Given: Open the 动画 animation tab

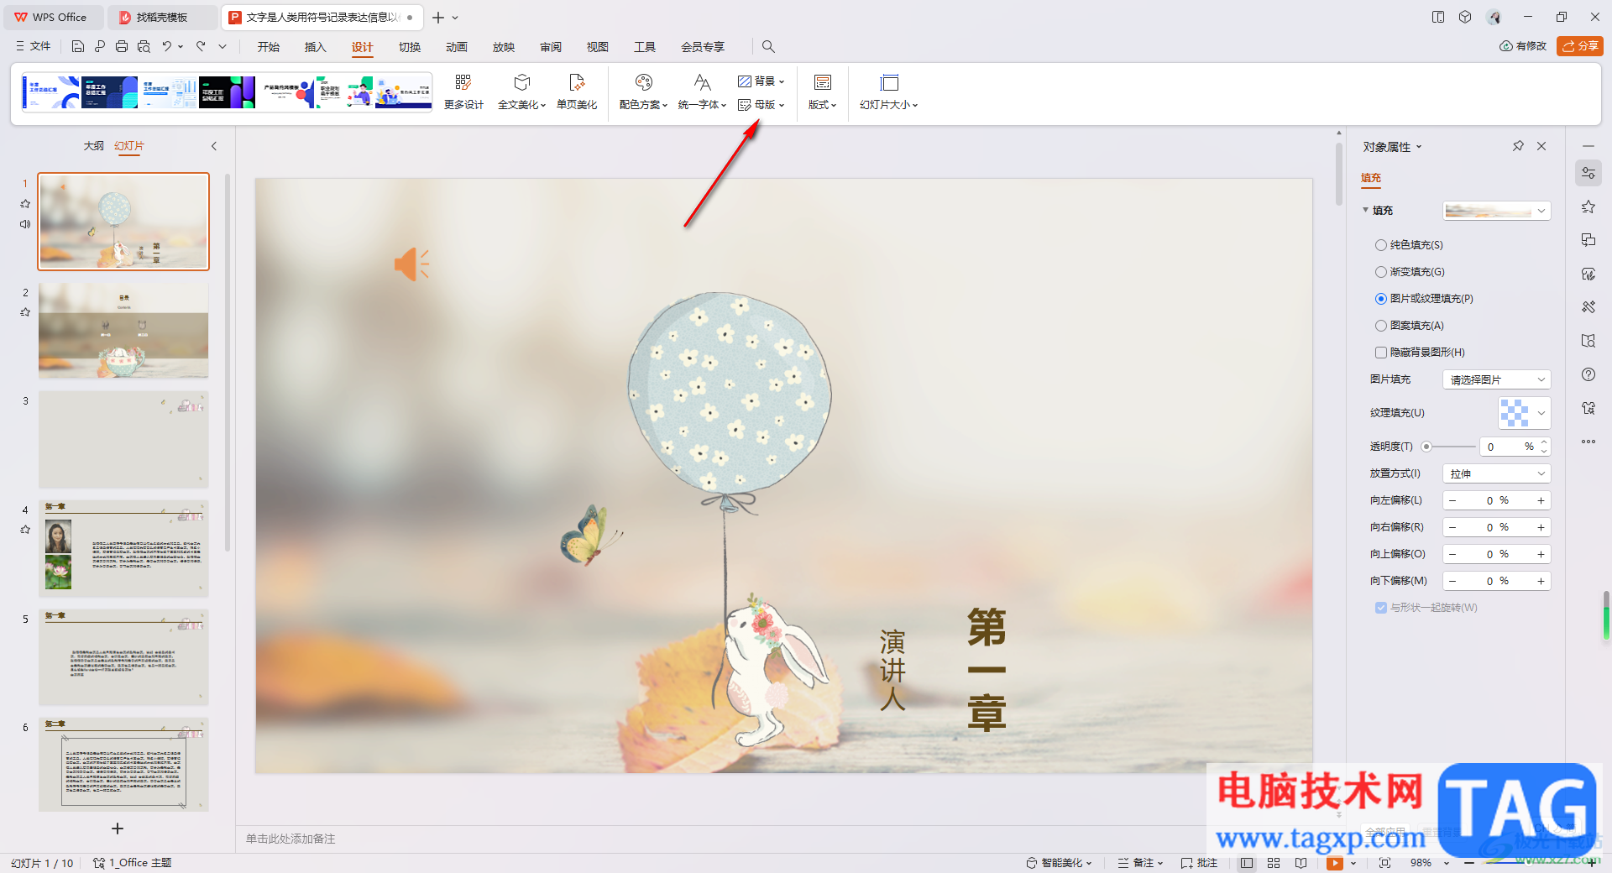Looking at the screenshot, I should [457, 47].
